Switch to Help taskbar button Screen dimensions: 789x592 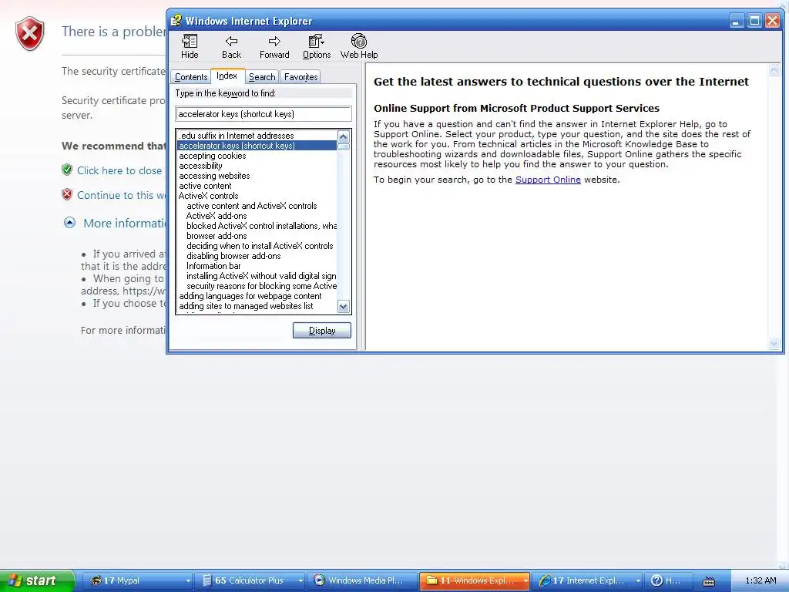pyautogui.click(x=669, y=580)
